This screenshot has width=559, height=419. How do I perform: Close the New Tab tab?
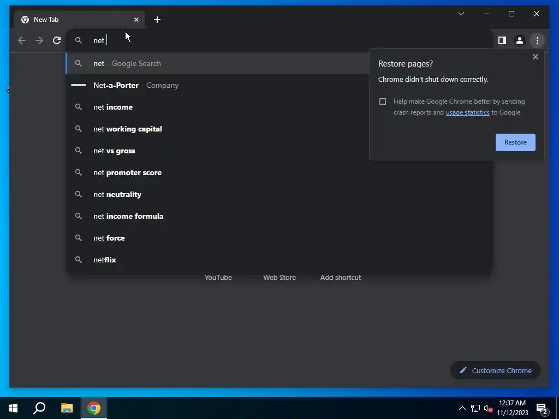pos(136,20)
